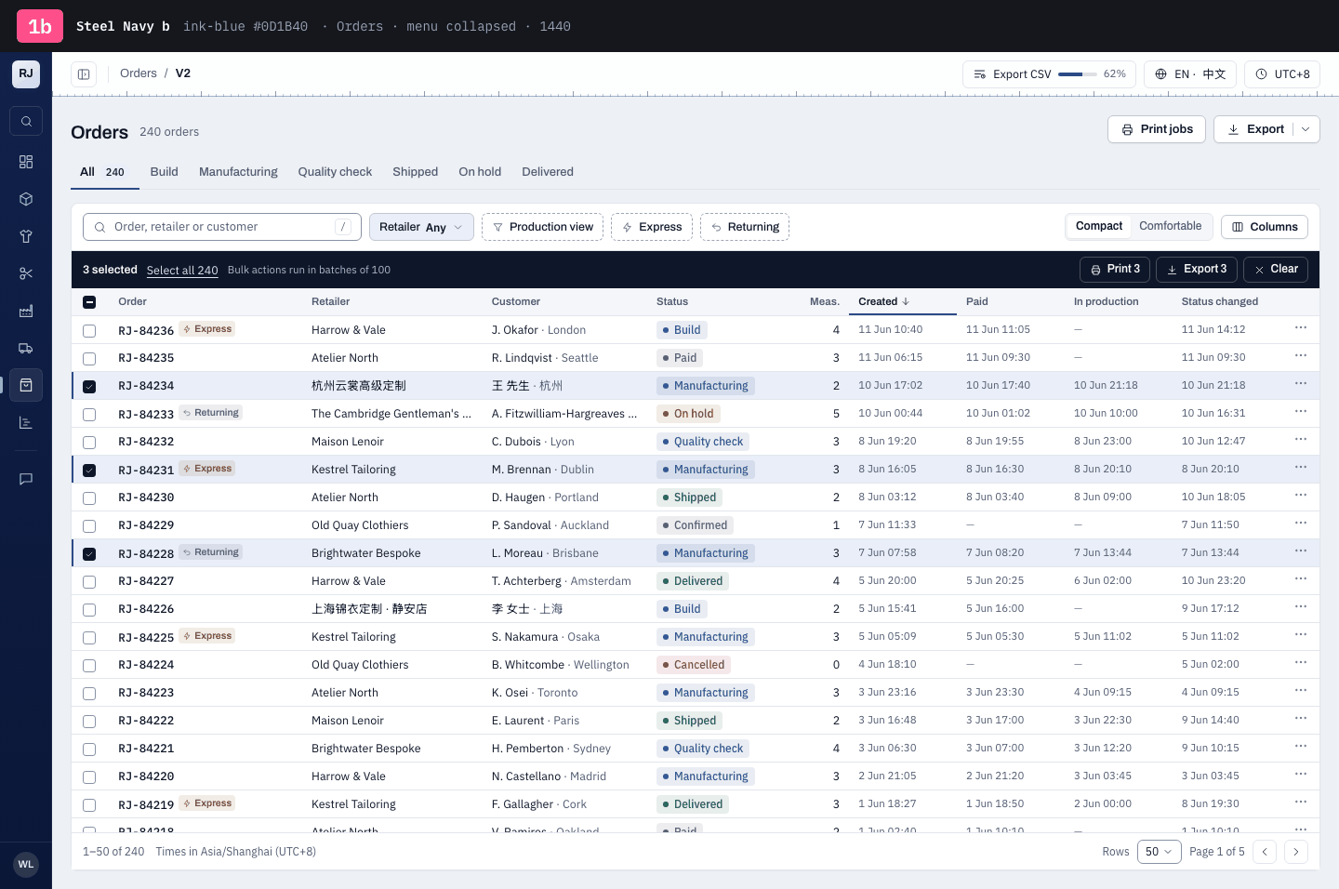Viewport: 1339px width, 889px height.
Task: Toggle the header select-all checkbox
Action: (x=89, y=302)
